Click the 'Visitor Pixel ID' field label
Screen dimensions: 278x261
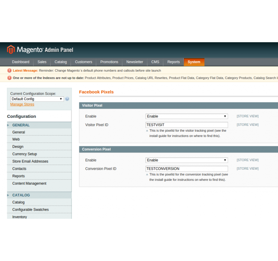(x=97, y=125)
